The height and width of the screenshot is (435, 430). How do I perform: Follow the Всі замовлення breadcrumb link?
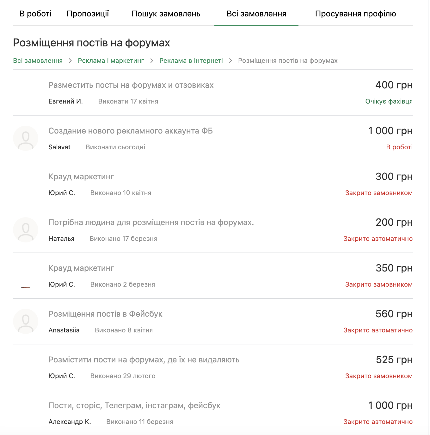(x=38, y=61)
